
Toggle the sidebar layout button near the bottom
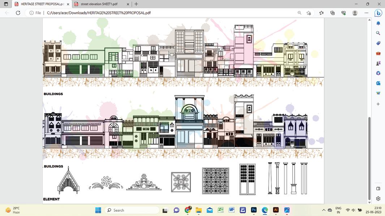(x=378, y=189)
